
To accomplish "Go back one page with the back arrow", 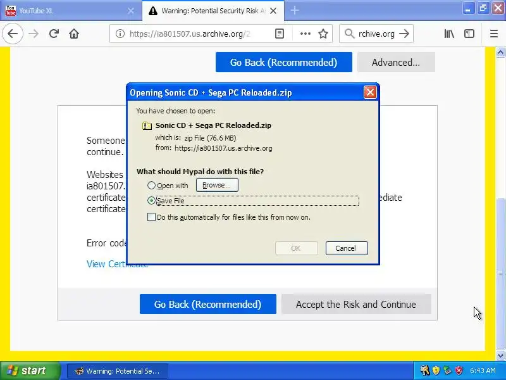I will click(13, 34).
